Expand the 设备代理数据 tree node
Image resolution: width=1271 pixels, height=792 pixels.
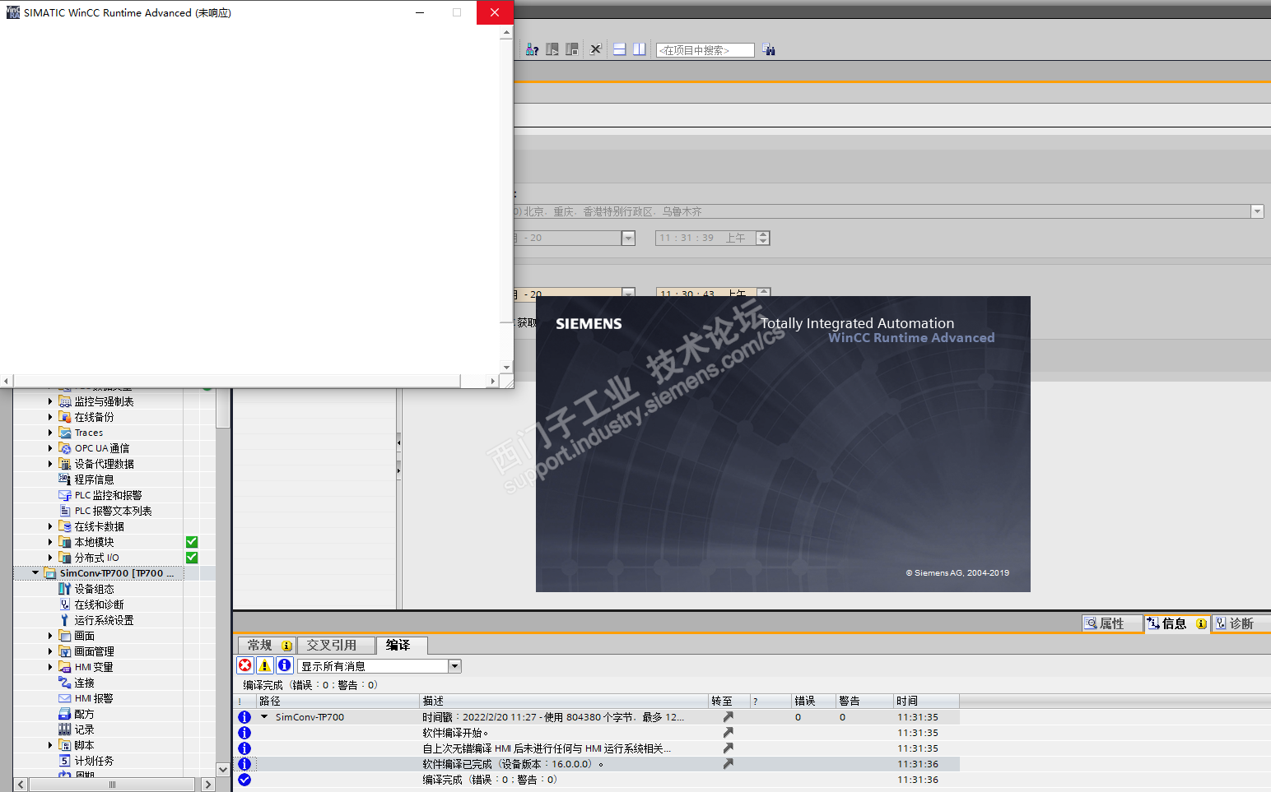pos(50,464)
